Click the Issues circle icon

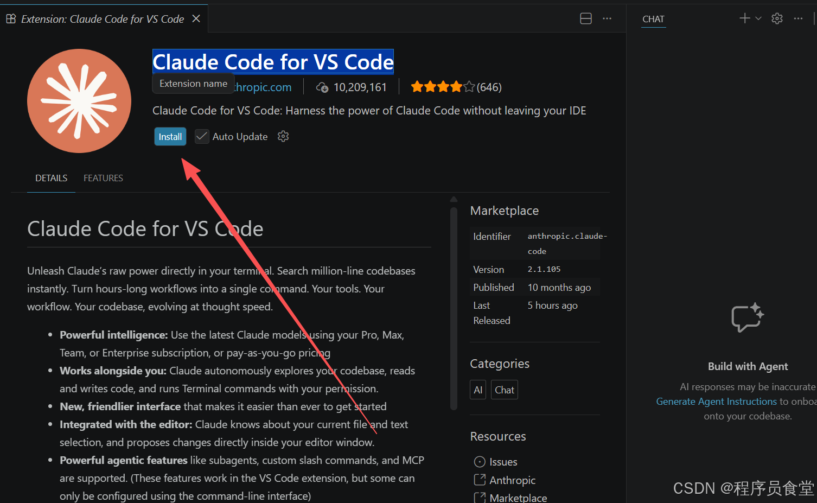coord(480,462)
